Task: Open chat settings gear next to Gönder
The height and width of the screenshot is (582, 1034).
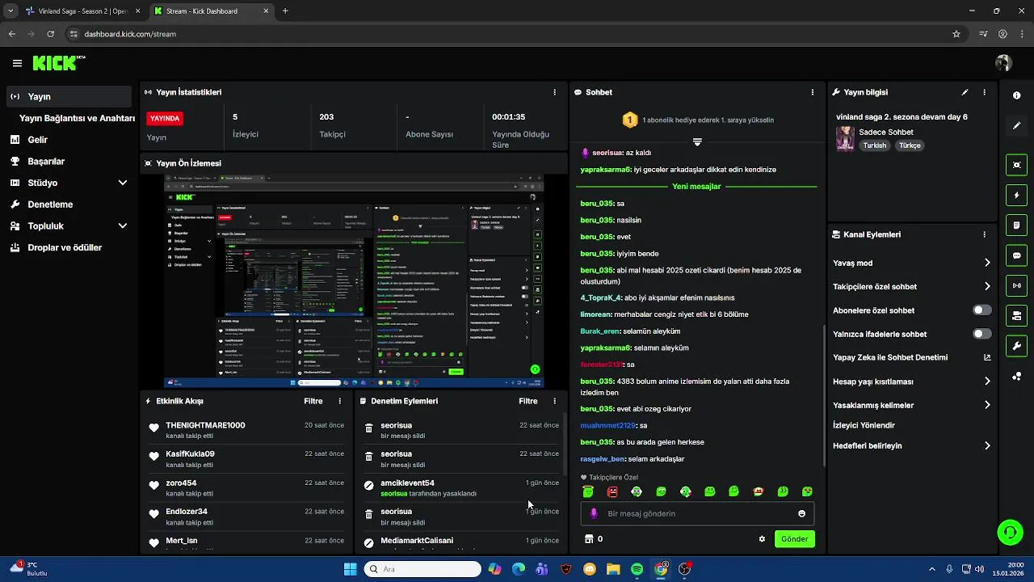Action: click(762, 539)
